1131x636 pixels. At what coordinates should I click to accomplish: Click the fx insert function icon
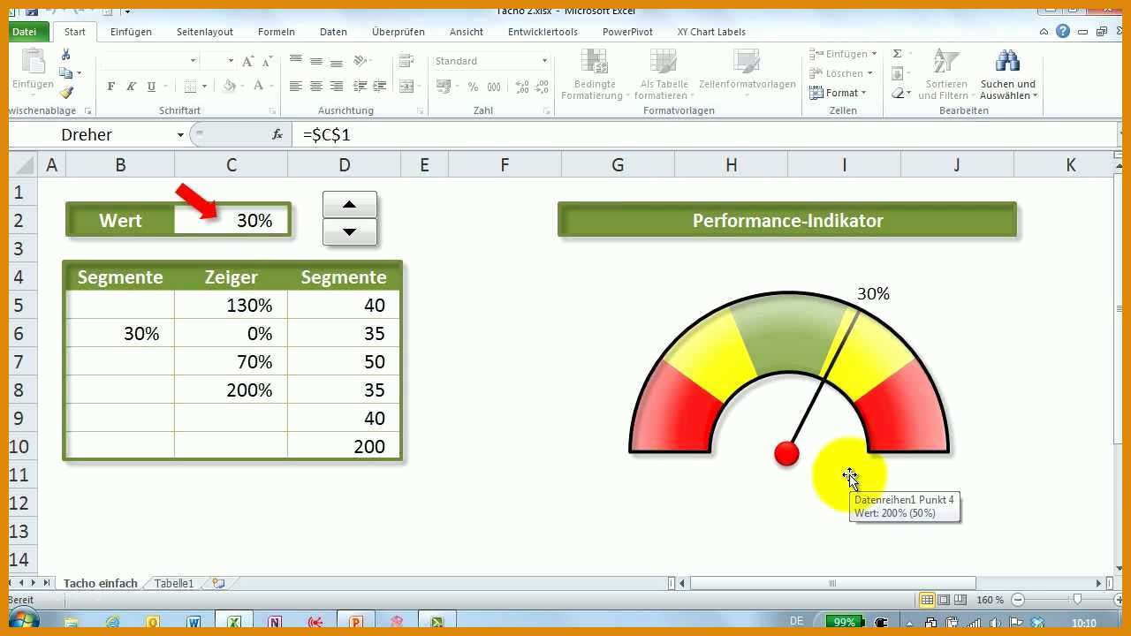click(x=277, y=135)
